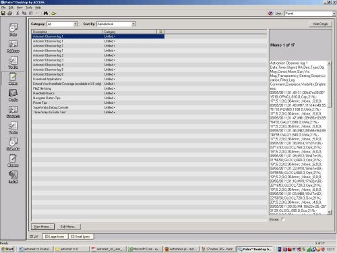This screenshot has width=337, height=253.
Task: Click the Print icon in toolbar
Action: pyautogui.click(x=9, y=13)
